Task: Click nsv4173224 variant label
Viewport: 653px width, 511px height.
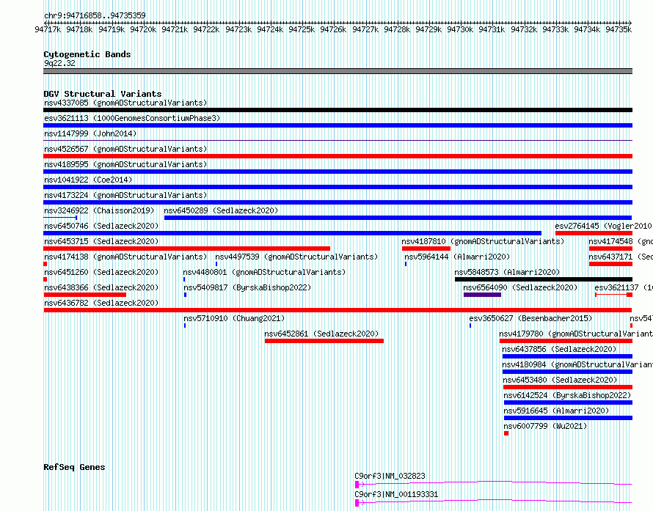Action: 125,195
